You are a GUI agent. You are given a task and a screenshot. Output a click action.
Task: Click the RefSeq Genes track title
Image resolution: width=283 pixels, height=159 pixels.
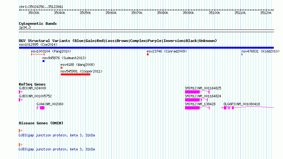pyautogui.click(x=32, y=84)
